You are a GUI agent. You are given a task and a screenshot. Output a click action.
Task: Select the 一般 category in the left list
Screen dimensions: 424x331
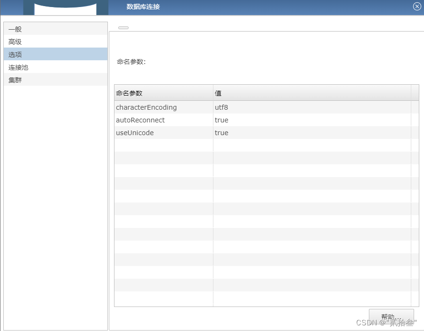[56, 29]
